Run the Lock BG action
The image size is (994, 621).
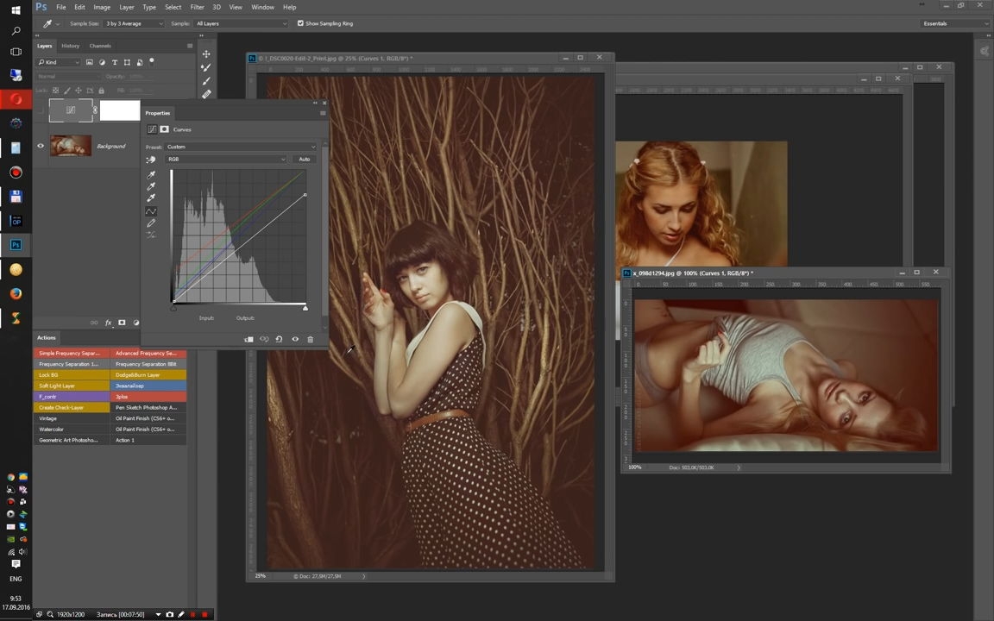72,375
